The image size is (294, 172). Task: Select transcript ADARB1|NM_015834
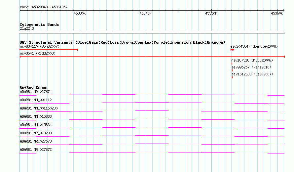pos(36,125)
